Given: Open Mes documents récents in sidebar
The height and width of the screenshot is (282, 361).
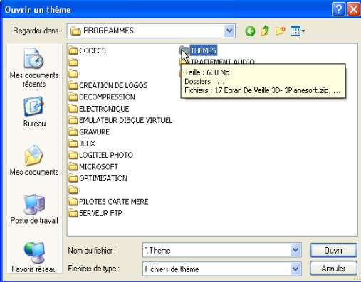Looking at the screenshot, I should click(34, 67).
